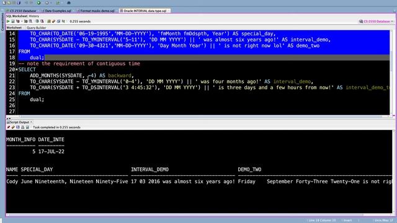The width and height of the screenshot is (397, 223).
Task: Click 'Cody' in the output row
Action: tap(12, 181)
